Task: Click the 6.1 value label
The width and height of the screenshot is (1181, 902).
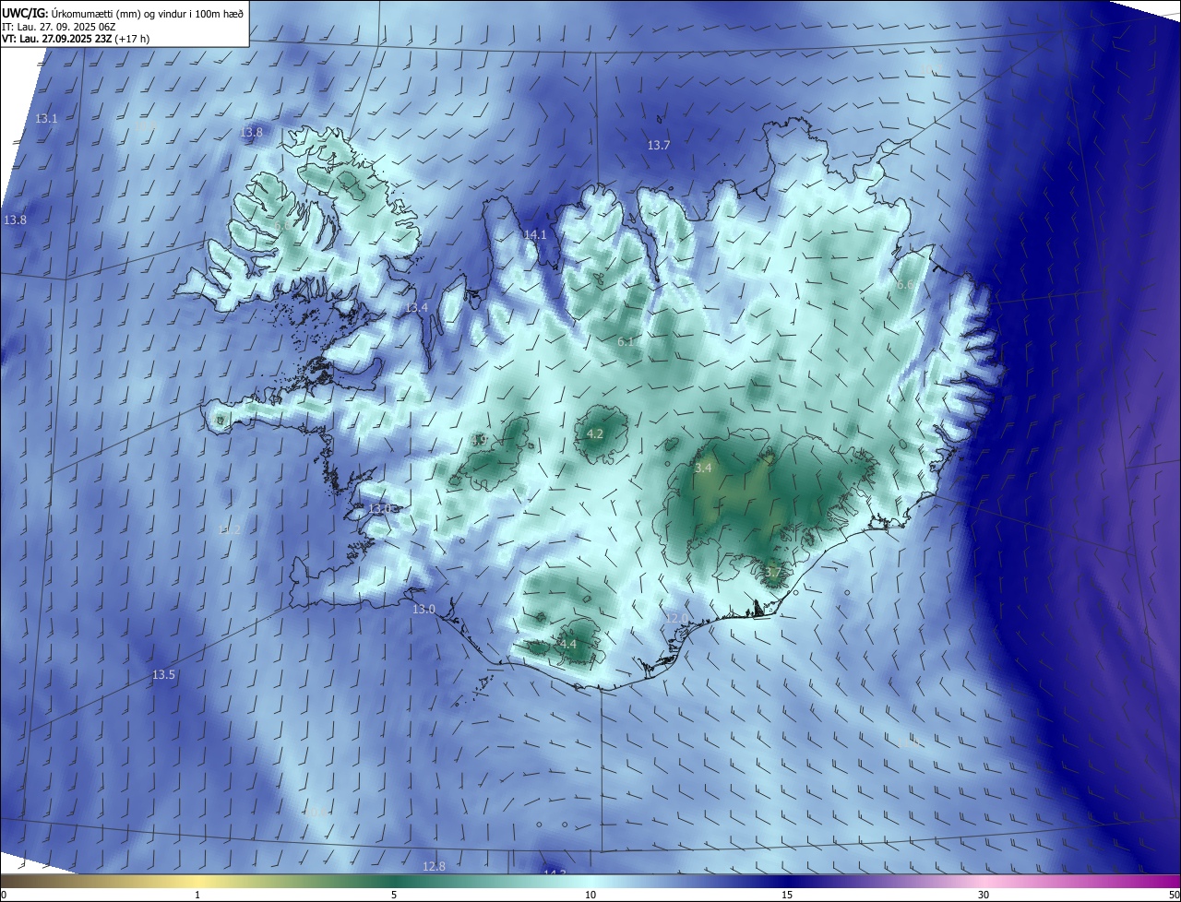Action: coord(626,342)
